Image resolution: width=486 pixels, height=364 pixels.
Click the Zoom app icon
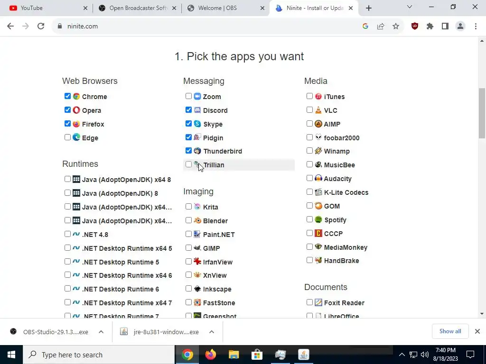(197, 96)
